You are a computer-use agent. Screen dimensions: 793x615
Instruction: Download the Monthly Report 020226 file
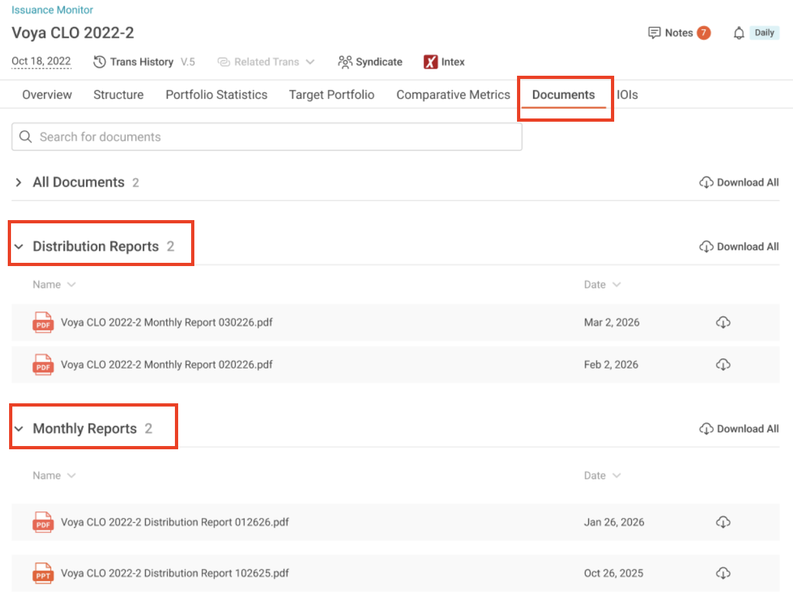pos(723,365)
